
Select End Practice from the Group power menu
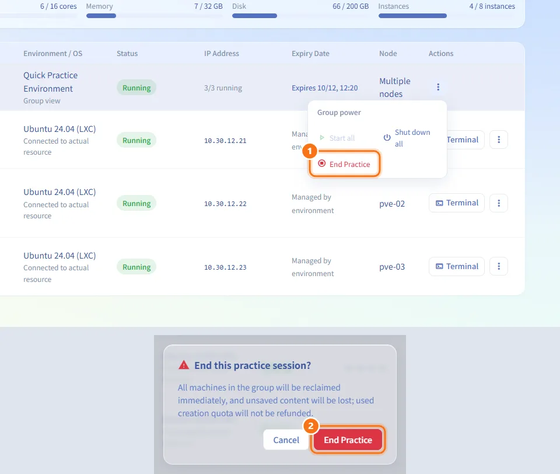(344, 163)
